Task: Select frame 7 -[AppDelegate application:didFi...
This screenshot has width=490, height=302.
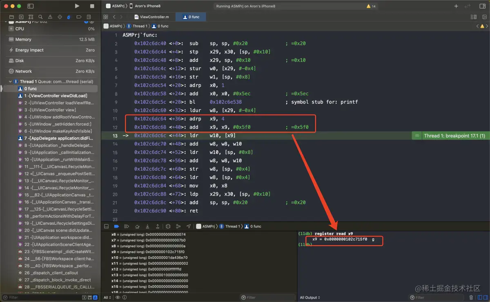Action: tap(51, 138)
